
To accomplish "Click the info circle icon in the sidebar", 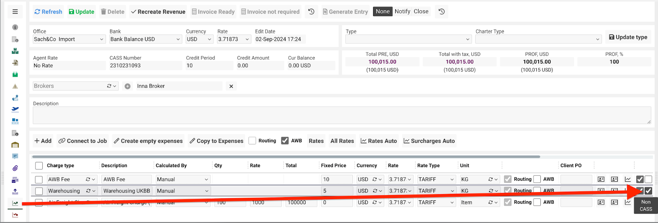I will (15, 27).
